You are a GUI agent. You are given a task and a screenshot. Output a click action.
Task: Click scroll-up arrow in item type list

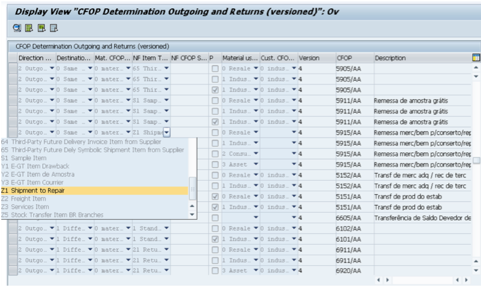pos(192,206)
